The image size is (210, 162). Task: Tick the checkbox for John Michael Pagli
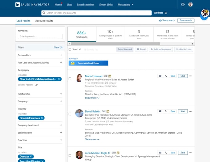[x=70, y=156]
